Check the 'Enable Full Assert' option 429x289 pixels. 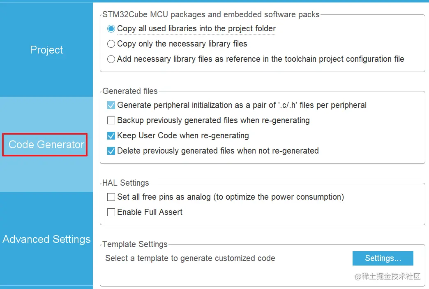[111, 212]
